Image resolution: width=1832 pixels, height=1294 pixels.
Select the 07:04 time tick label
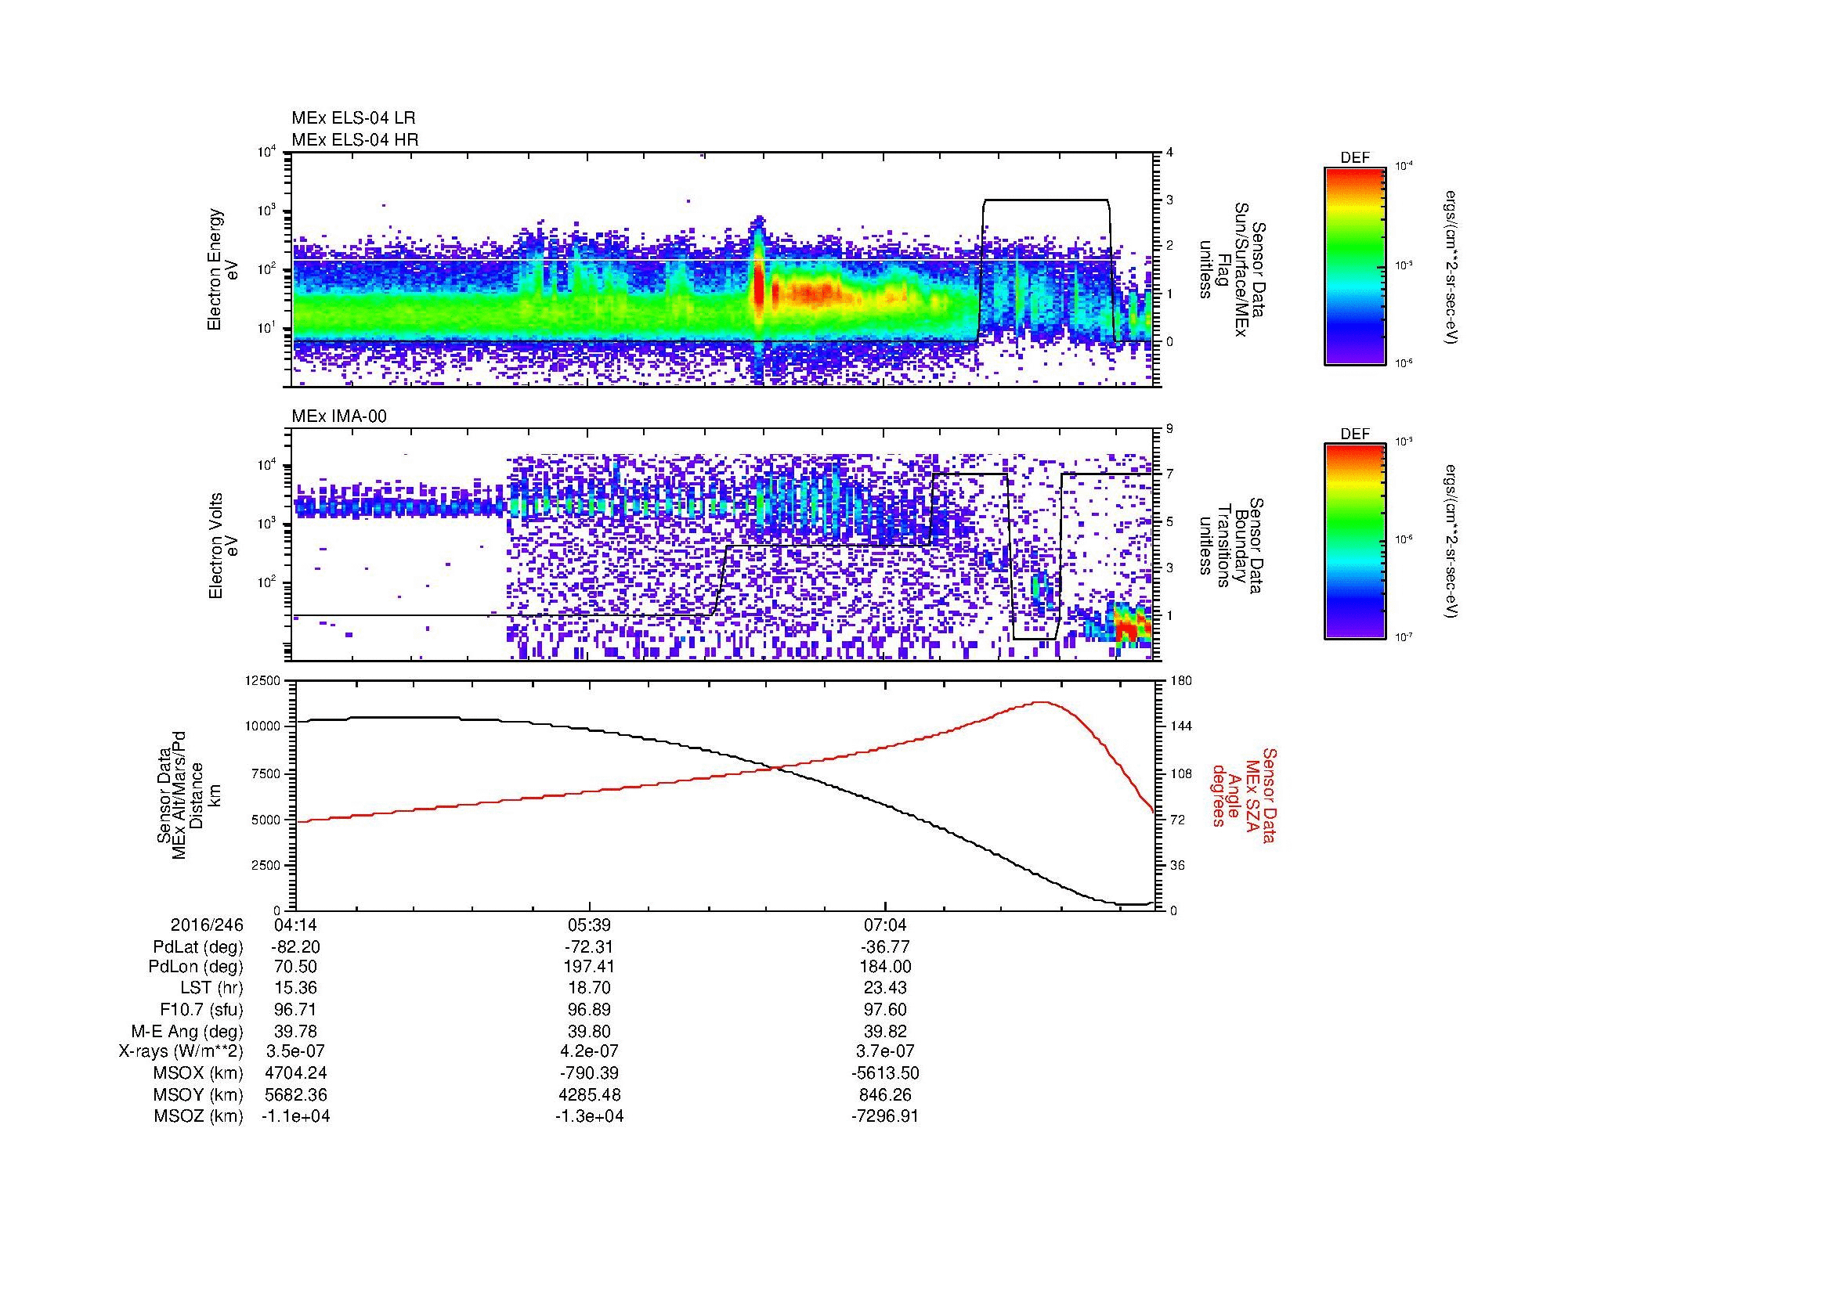tap(885, 925)
